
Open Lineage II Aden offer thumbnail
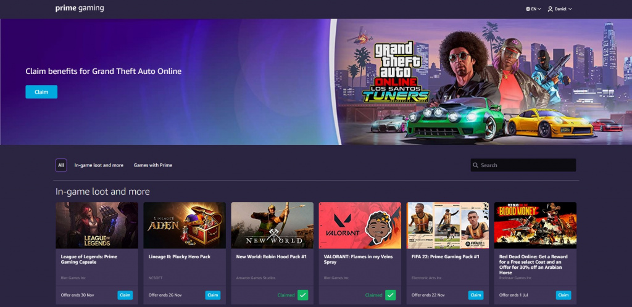pos(185,226)
